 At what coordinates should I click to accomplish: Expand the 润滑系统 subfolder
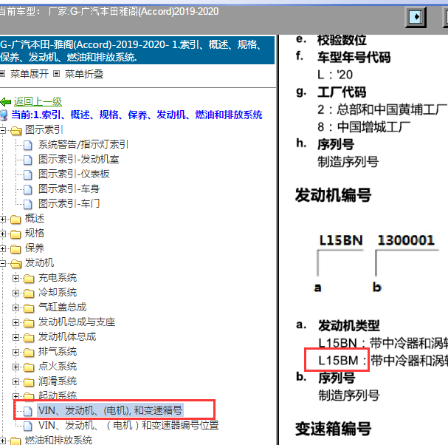click(16, 382)
